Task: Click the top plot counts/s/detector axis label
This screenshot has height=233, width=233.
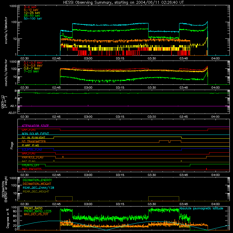Action: pos(6,30)
